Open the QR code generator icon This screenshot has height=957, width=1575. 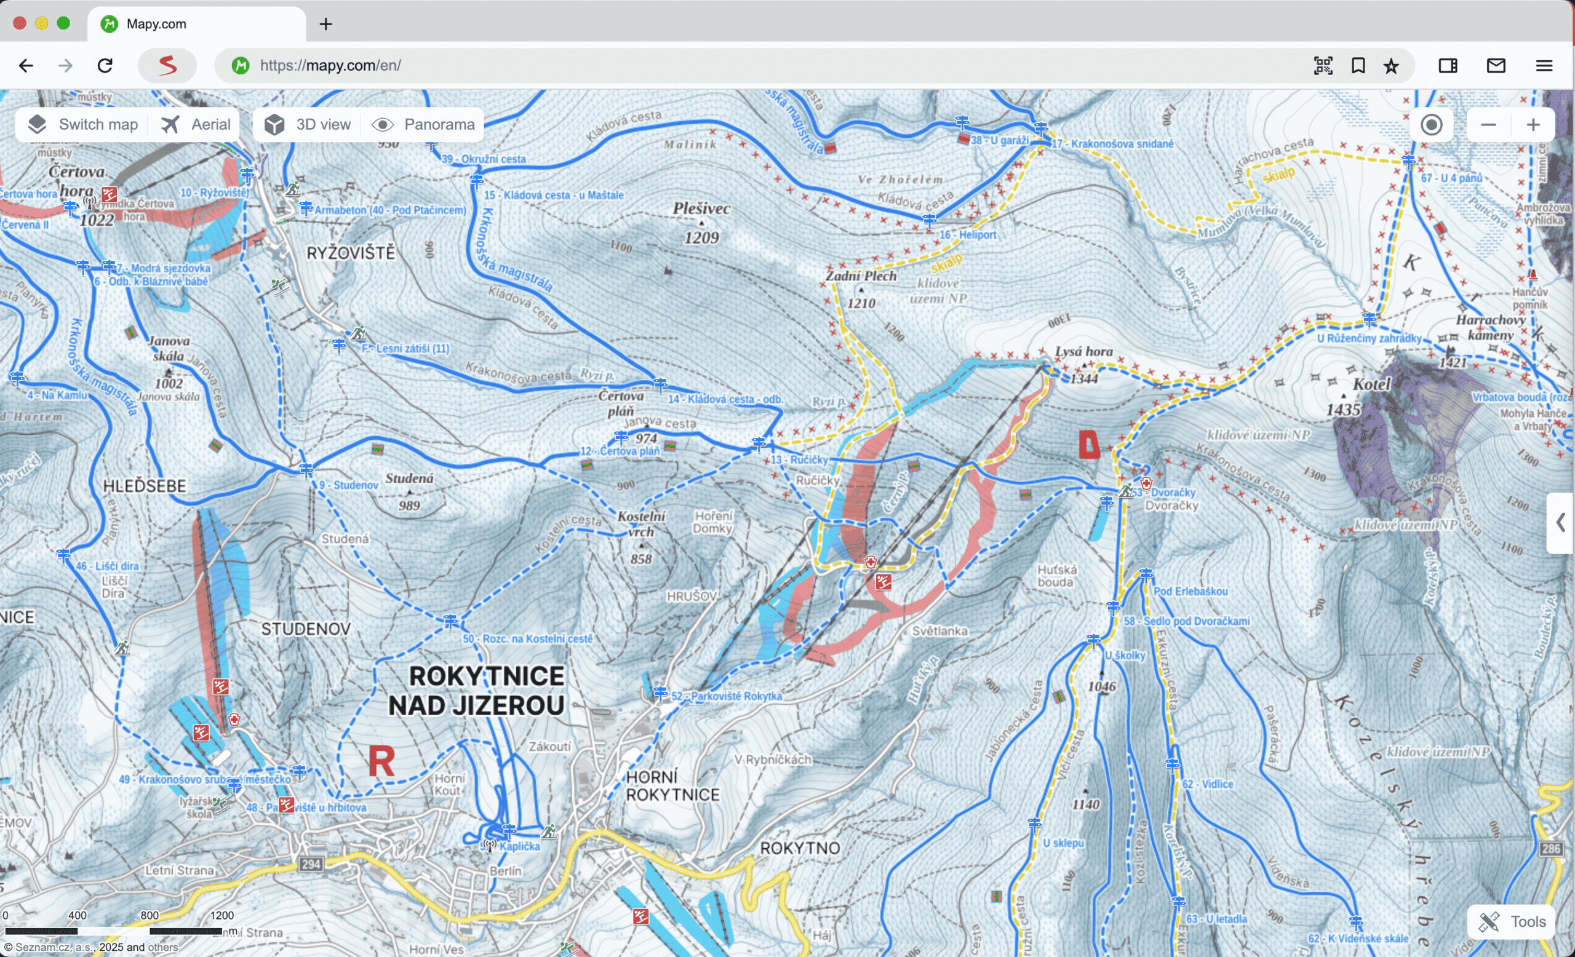(1323, 65)
